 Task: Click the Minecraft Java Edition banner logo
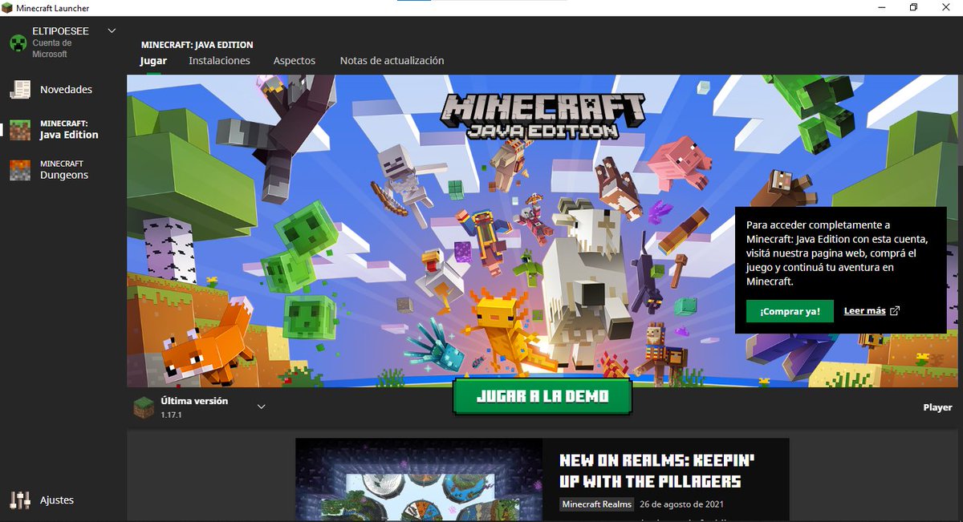coord(542,115)
